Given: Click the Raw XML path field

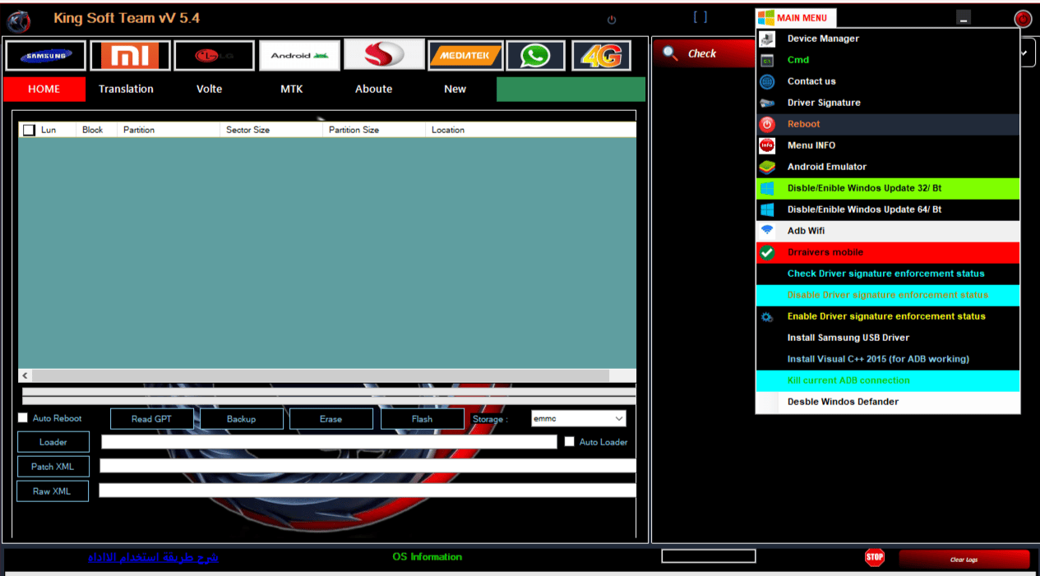Looking at the screenshot, I should (367, 491).
